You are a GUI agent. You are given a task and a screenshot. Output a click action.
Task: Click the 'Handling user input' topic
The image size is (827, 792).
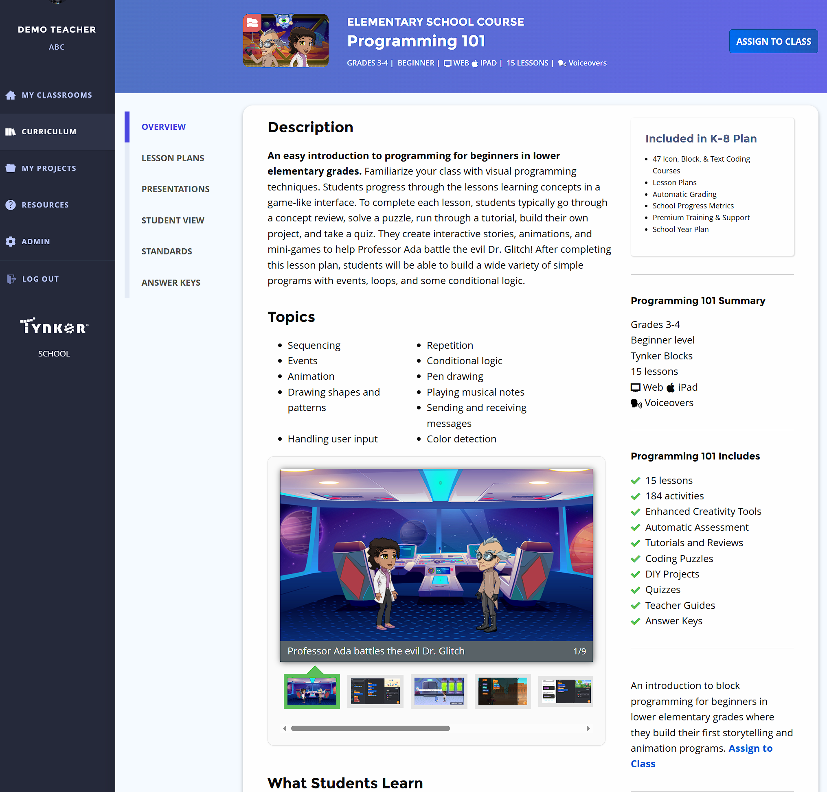333,439
